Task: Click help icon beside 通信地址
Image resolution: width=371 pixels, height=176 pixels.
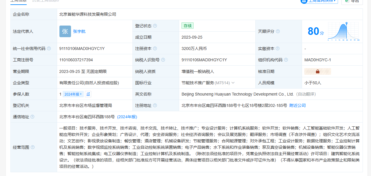Action: [x=32, y=117]
